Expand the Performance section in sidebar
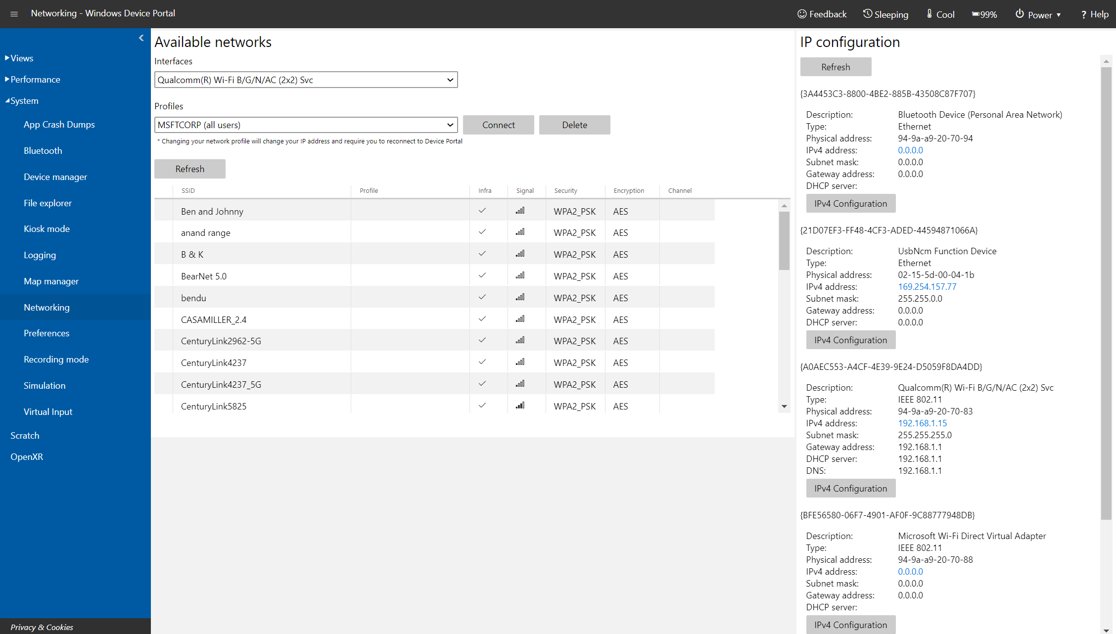This screenshot has height=634, width=1116. click(35, 79)
